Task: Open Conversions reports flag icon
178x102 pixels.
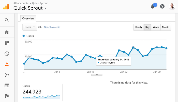Action: pyautogui.click(x=7, y=96)
